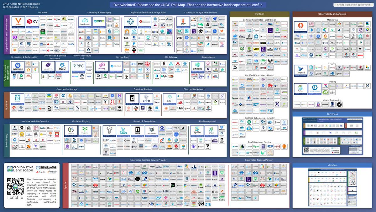Select the Service Mesh heading

(208, 57)
